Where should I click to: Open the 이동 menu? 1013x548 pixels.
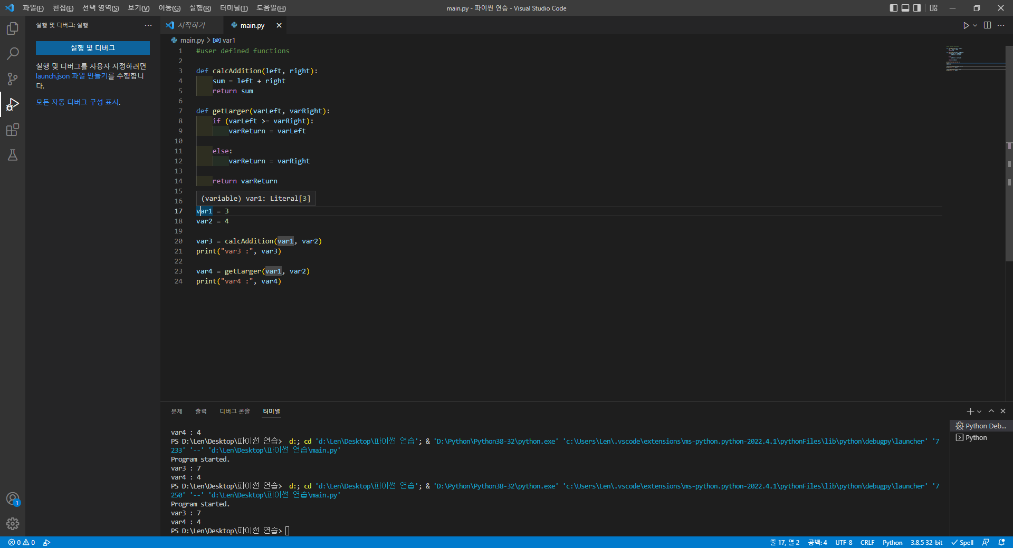coord(169,8)
